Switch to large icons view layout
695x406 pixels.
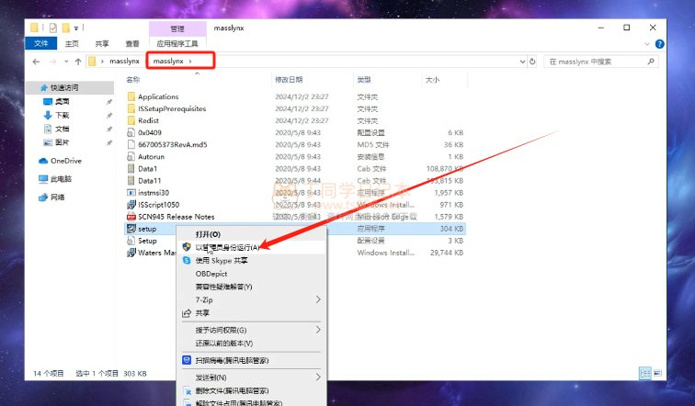click(657, 373)
